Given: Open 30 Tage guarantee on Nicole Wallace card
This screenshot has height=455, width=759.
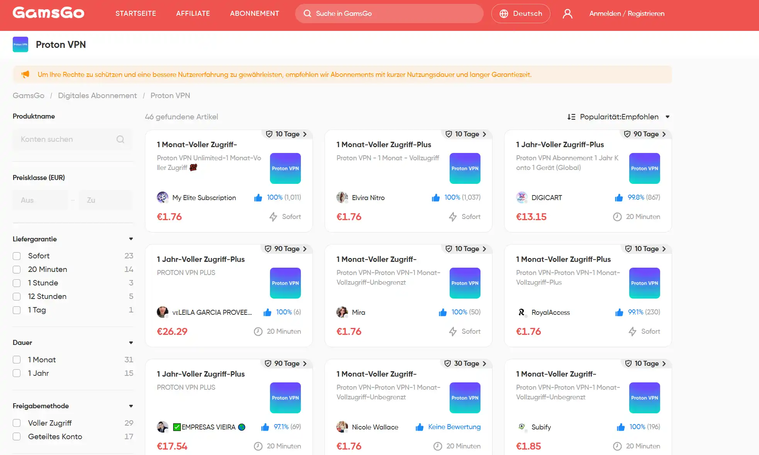Looking at the screenshot, I should tap(465, 363).
